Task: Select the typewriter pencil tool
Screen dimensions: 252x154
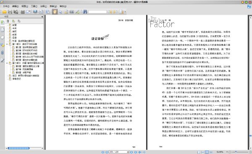Action: (x=77, y=12)
